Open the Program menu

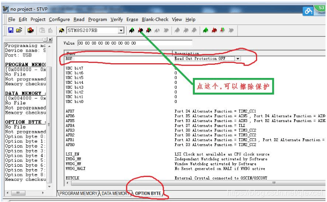pyautogui.click(x=97, y=20)
